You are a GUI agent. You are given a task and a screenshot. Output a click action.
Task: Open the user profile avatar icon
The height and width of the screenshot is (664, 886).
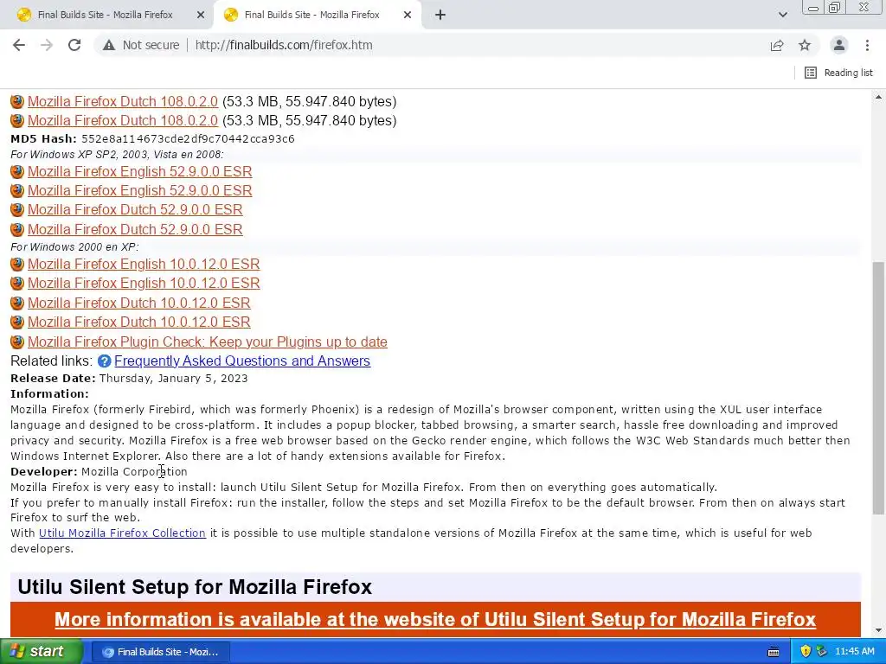pyautogui.click(x=839, y=45)
